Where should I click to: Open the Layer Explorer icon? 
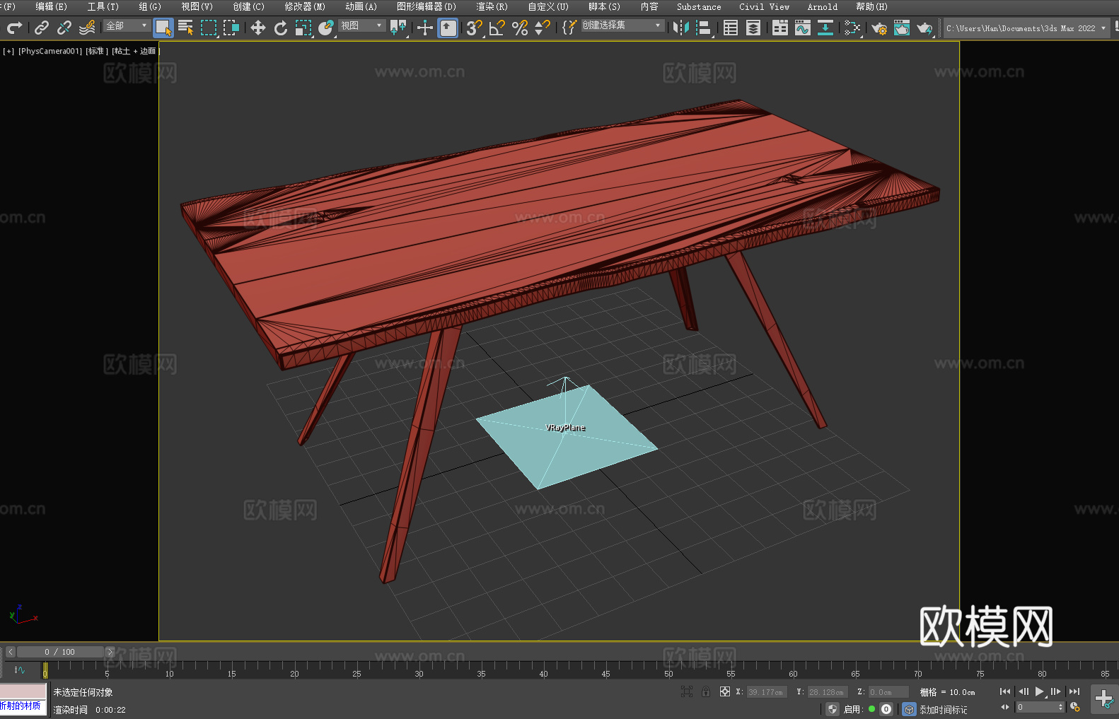pyautogui.click(x=753, y=28)
